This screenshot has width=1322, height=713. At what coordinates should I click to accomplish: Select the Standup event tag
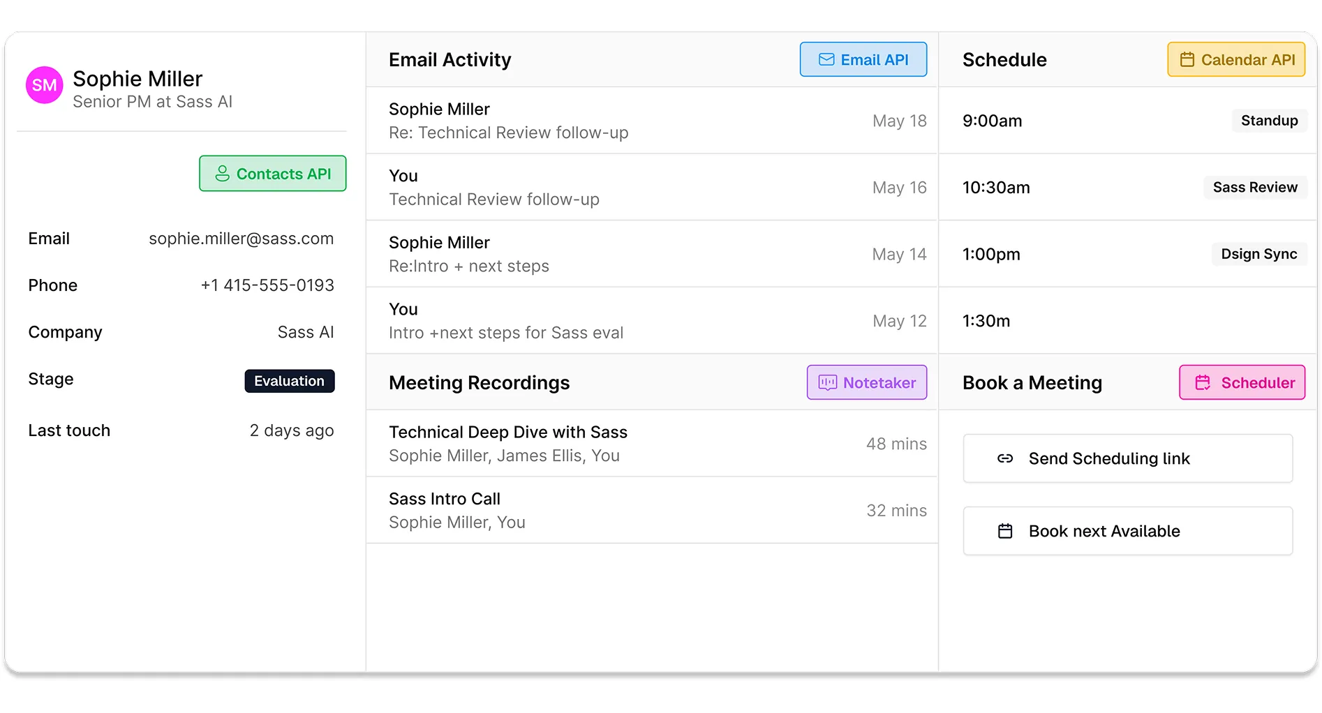point(1269,121)
